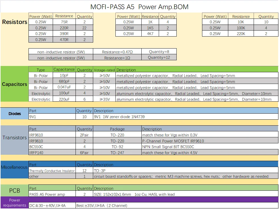Select the 'Diodes' section label
Screen dimensions: 279x209
pos(15,114)
